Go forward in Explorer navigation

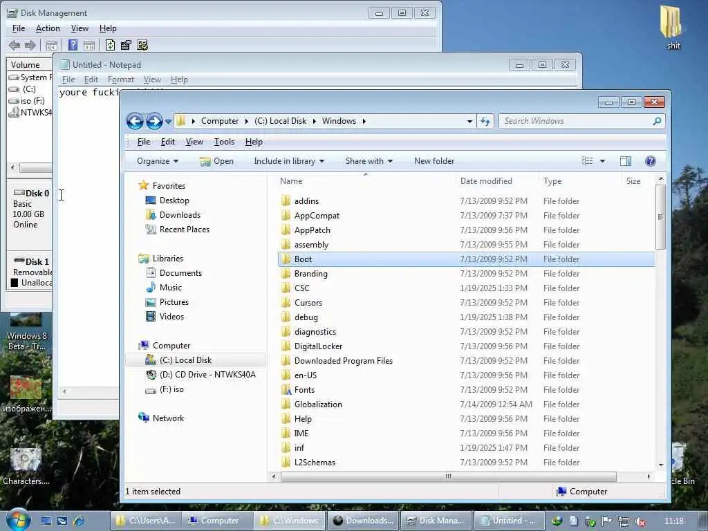[x=154, y=121]
